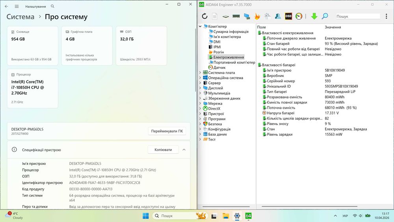Expand the Мережа tree node
The width and height of the screenshot is (394, 222).
click(x=200, y=103)
